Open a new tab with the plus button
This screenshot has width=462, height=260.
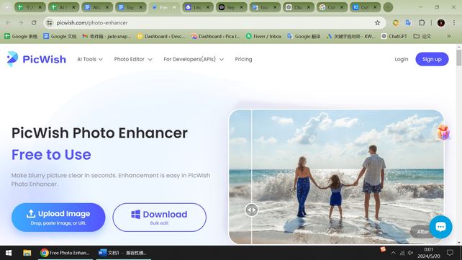[388, 7]
